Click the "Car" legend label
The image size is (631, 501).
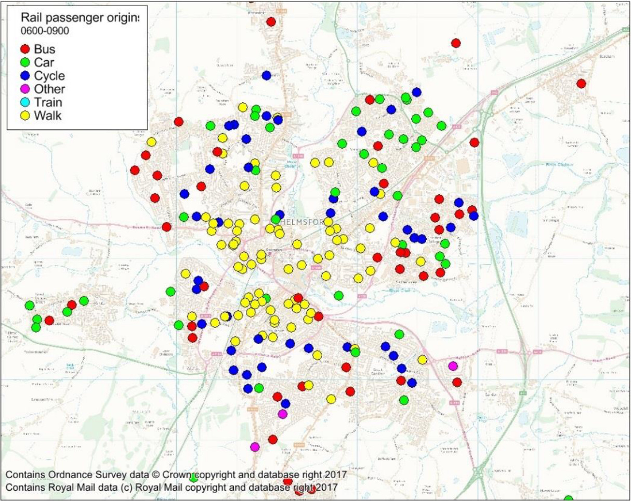coord(44,62)
